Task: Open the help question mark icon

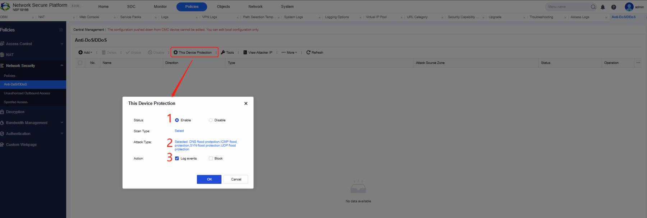Action: pyautogui.click(x=614, y=7)
